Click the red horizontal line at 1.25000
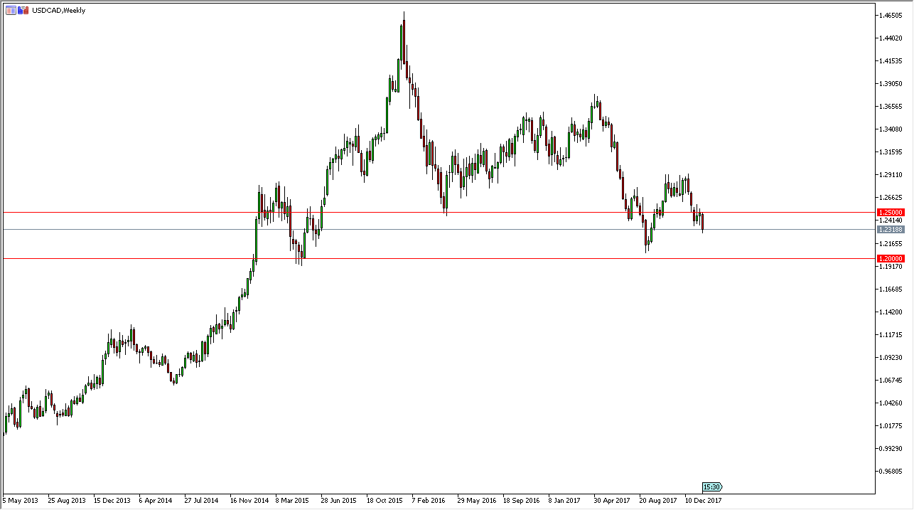The image size is (914, 510). (438, 212)
